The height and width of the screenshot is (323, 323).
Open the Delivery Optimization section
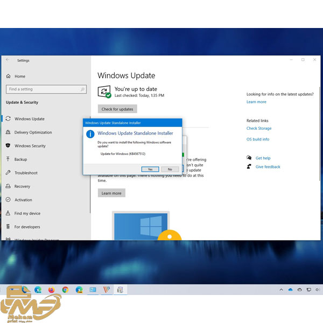click(x=33, y=132)
